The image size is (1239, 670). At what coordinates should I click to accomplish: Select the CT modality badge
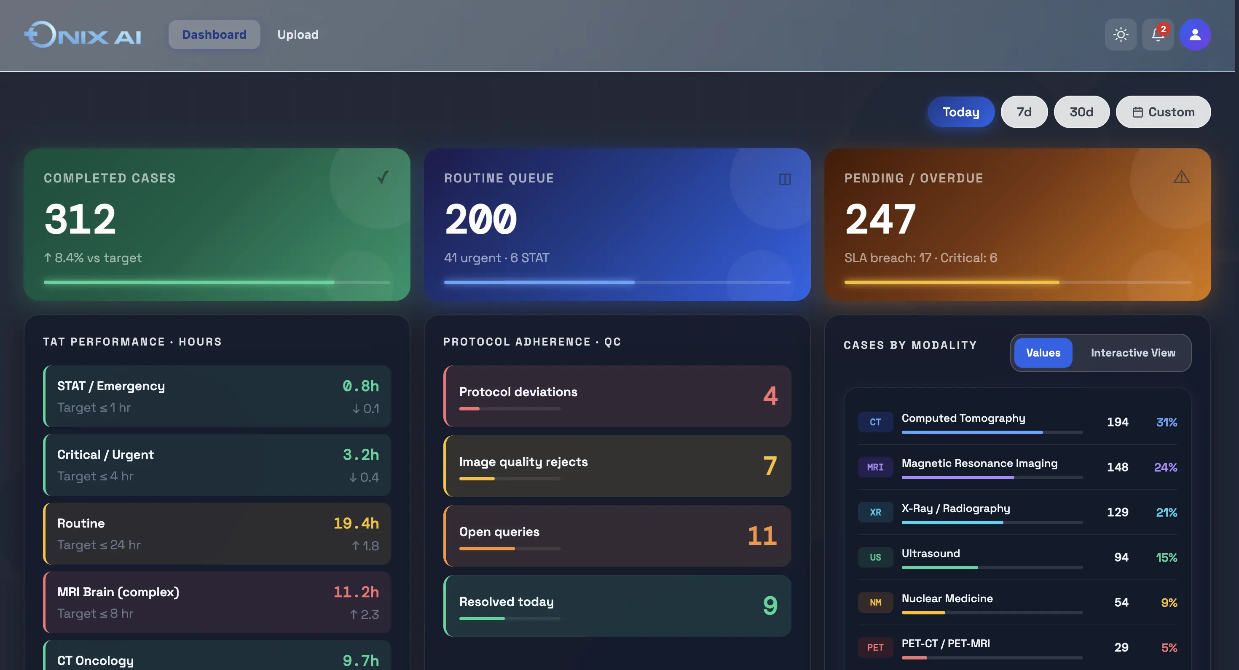875,422
